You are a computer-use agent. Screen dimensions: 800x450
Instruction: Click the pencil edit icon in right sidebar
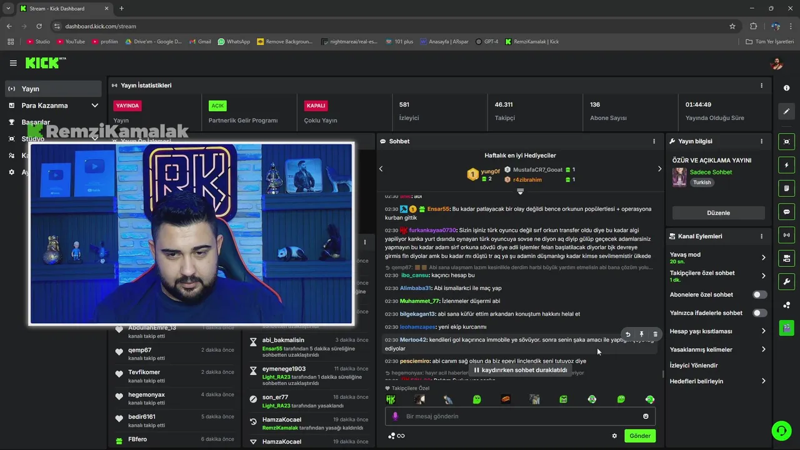786,111
